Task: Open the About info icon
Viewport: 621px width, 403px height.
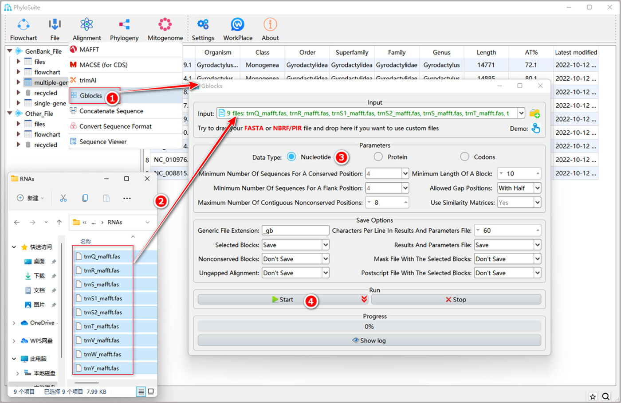Action: click(x=270, y=29)
